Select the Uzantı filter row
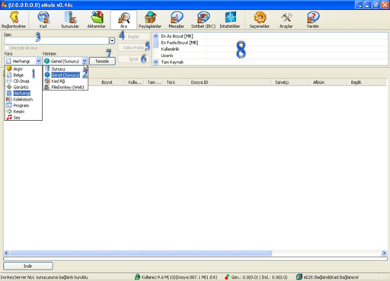The width and height of the screenshot is (390, 281). (x=273, y=56)
